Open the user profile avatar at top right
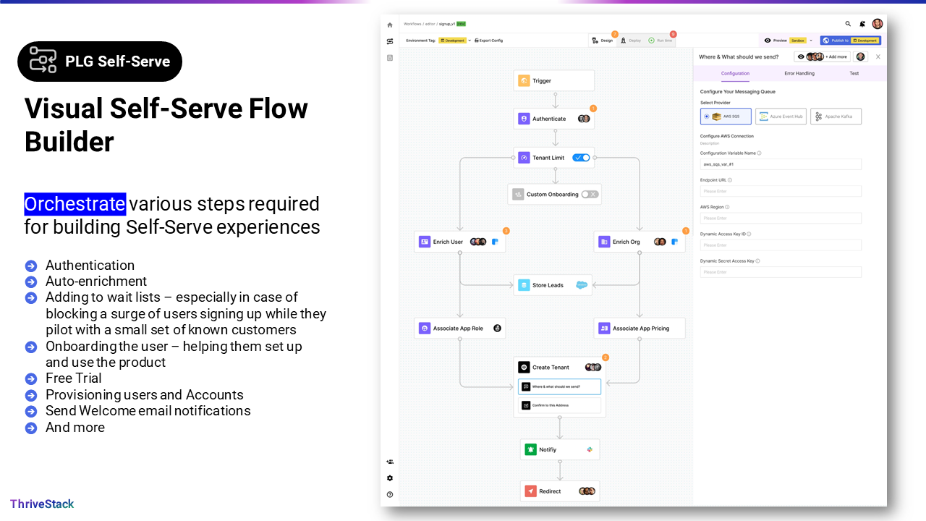This screenshot has height=521, width=926. [x=877, y=24]
